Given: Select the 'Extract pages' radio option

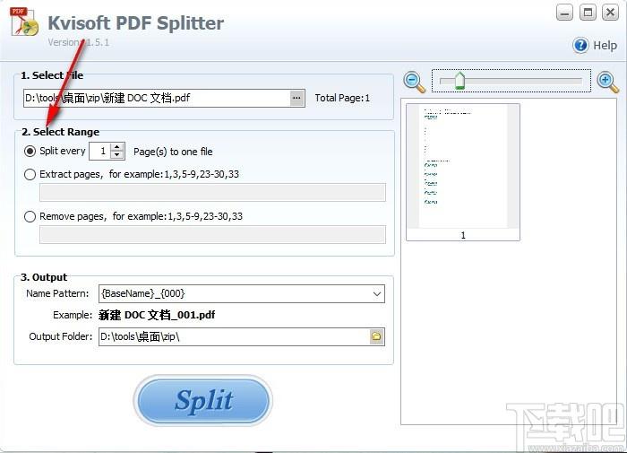Looking at the screenshot, I should [30, 175].
